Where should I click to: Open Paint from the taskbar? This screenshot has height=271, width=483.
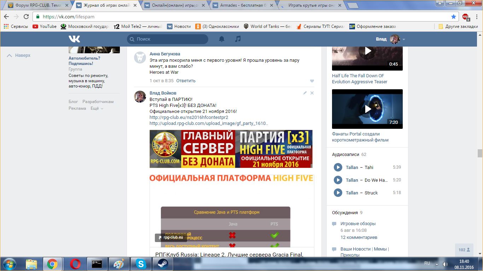tap(119, 264)
